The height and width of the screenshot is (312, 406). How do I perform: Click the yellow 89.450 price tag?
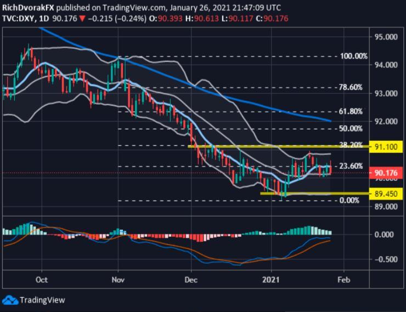click(x=386, y=194)
